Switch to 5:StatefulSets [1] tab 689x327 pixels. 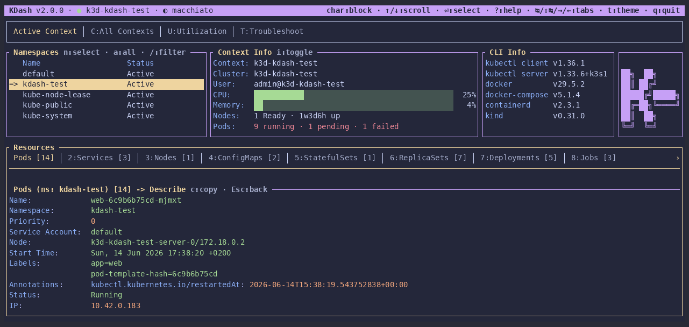point(335,158)
